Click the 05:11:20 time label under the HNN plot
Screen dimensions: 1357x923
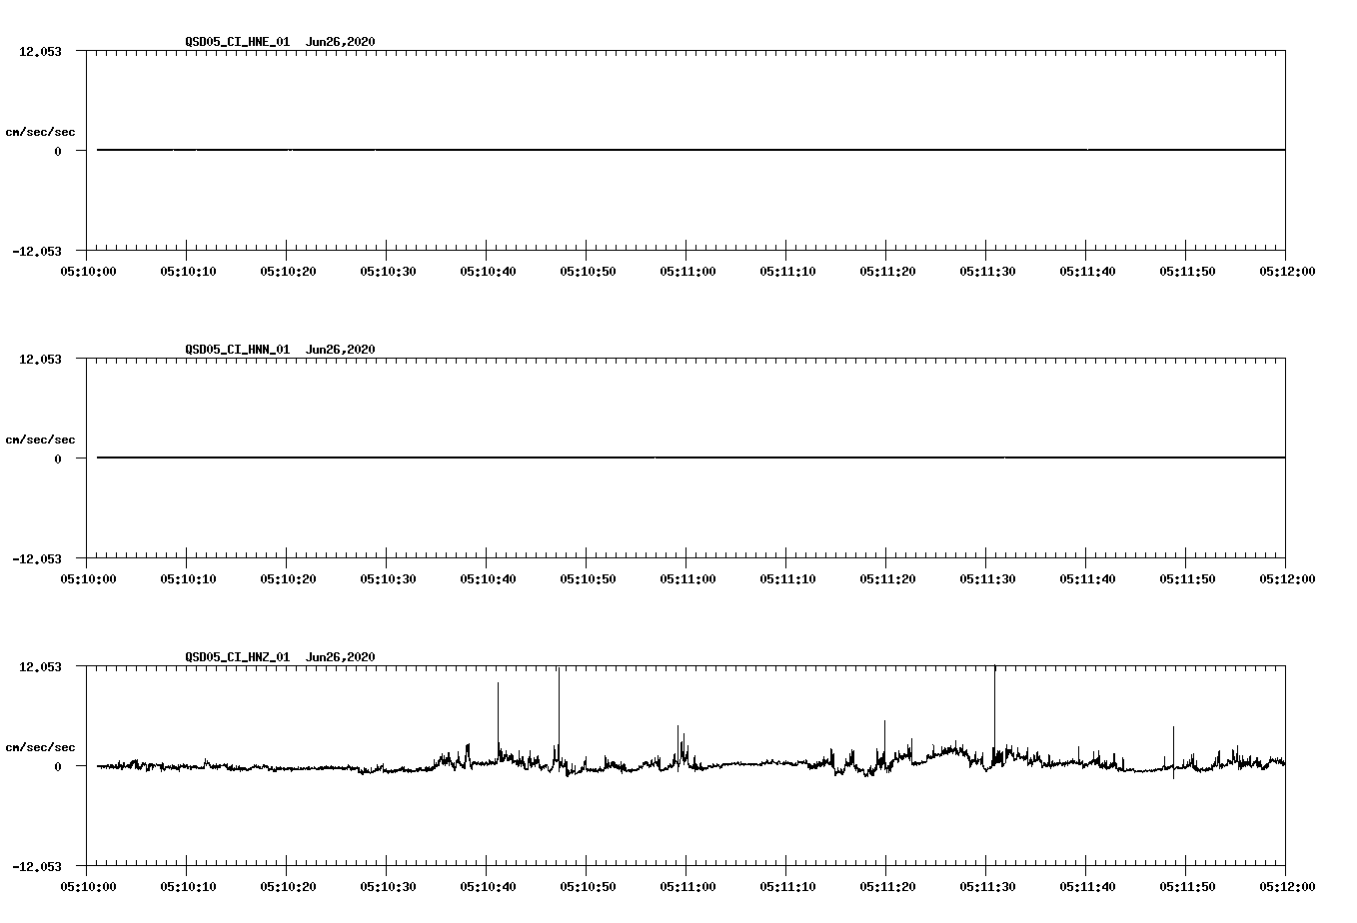tap(887, 578)
